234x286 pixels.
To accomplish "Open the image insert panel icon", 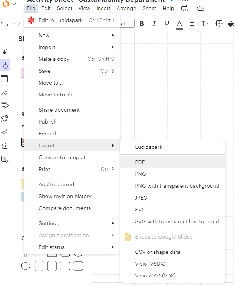I will click(x=4, y=92).
